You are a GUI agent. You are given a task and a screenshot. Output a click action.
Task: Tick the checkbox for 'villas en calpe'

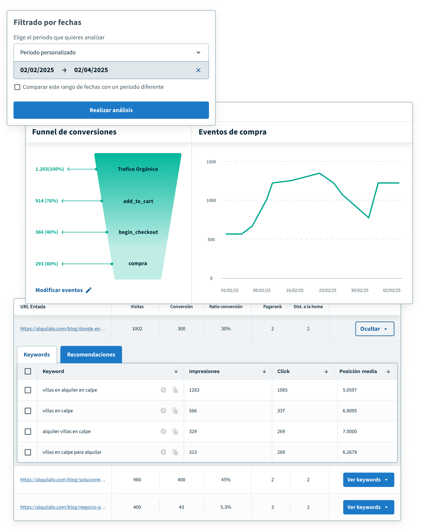28,411
